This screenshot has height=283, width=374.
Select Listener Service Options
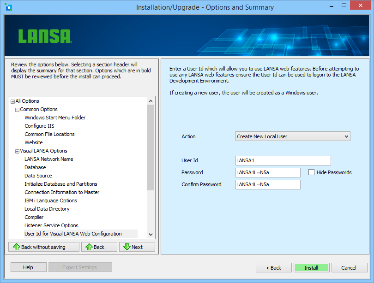(x=51, y=225)
